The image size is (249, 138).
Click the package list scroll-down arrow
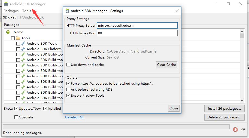(242, 100)
